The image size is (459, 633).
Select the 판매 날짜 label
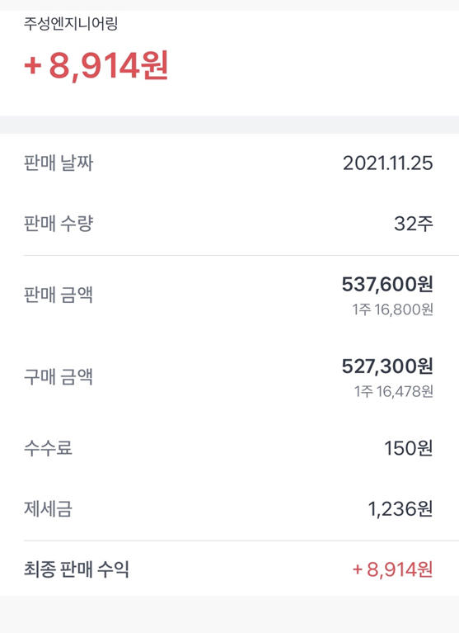click(x=59, y=163)
